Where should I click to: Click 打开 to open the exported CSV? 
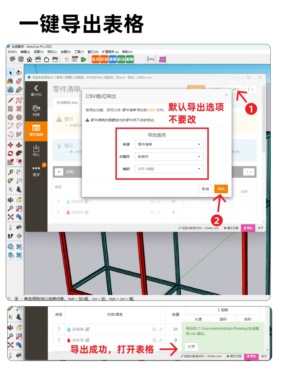point(191,347)
